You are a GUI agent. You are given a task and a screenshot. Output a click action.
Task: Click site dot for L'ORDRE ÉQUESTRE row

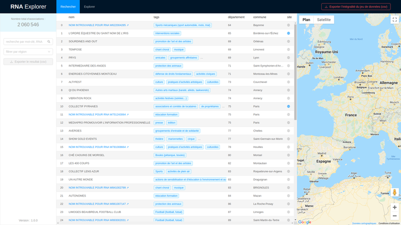pos(289,33)
